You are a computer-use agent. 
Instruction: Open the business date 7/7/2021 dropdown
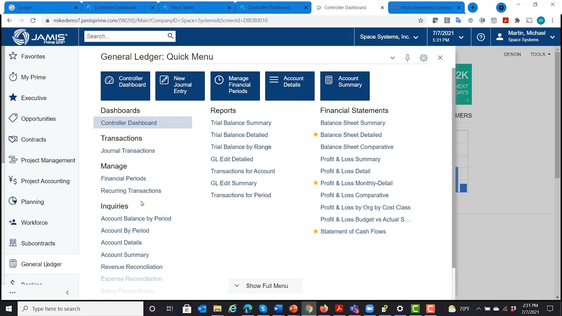point(448,37)
